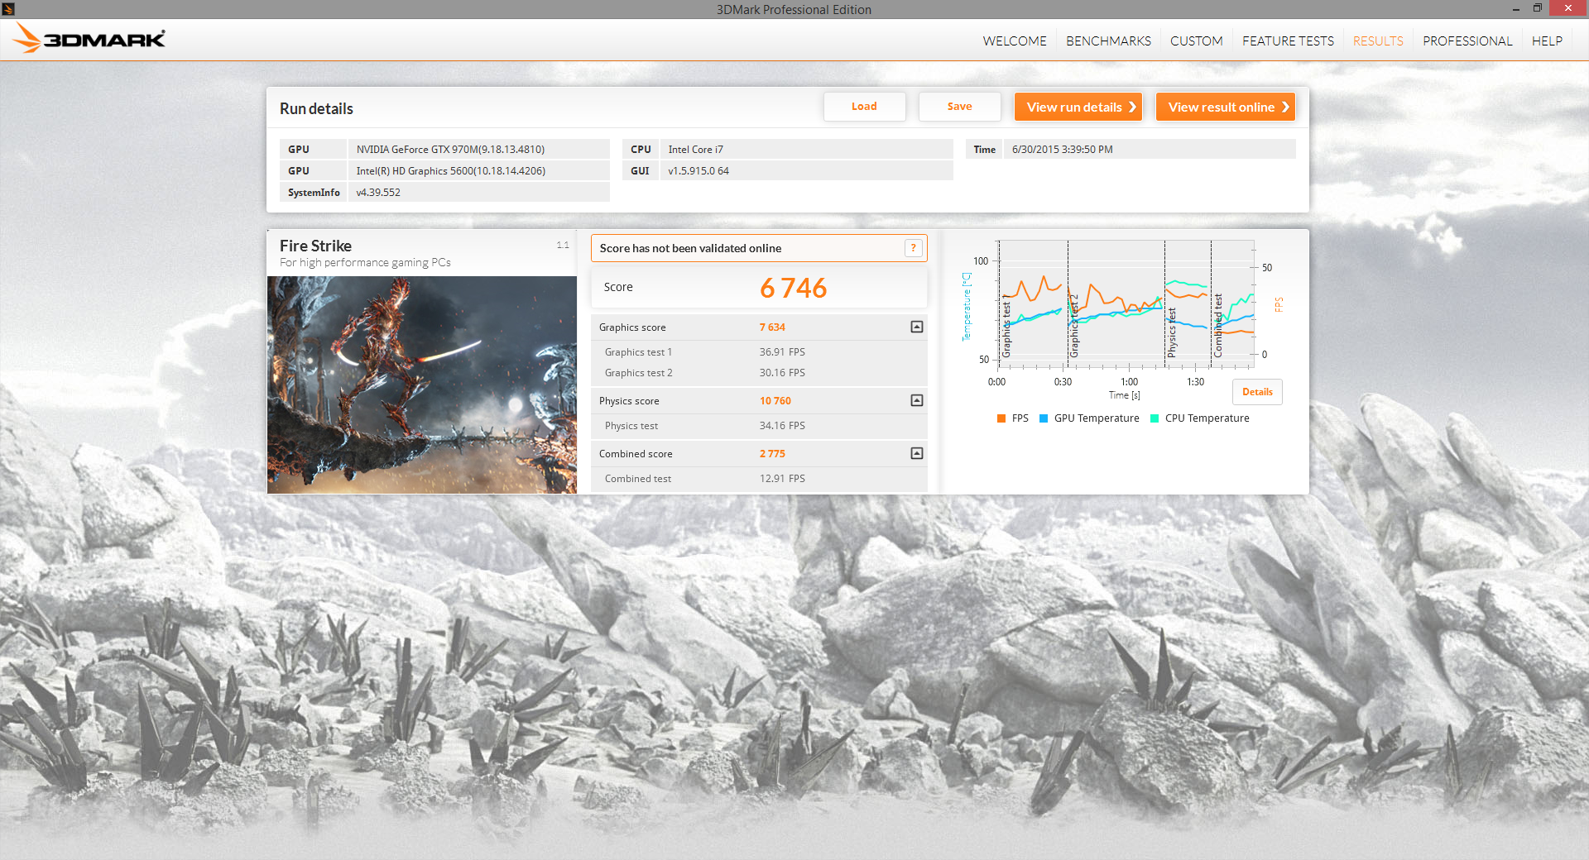Open the Feature Tests tab
1589x860 pixels.
[x=1288, y=41]
